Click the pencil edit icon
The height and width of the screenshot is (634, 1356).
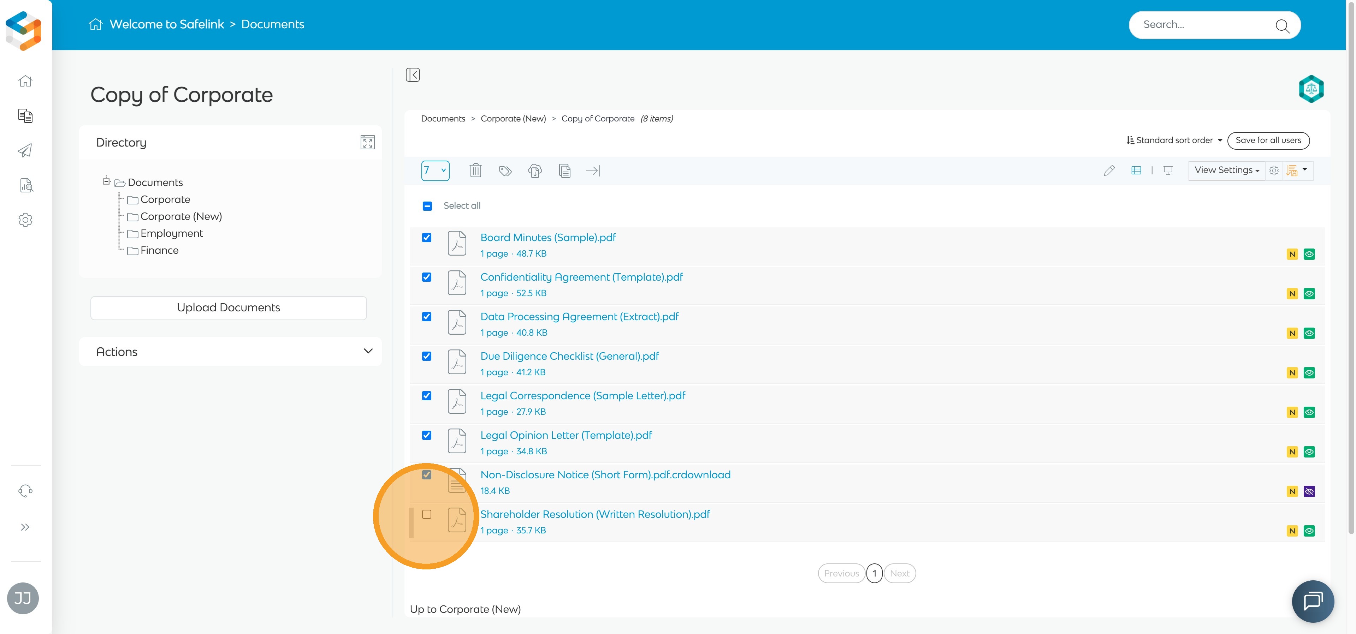click(1109, 171)
